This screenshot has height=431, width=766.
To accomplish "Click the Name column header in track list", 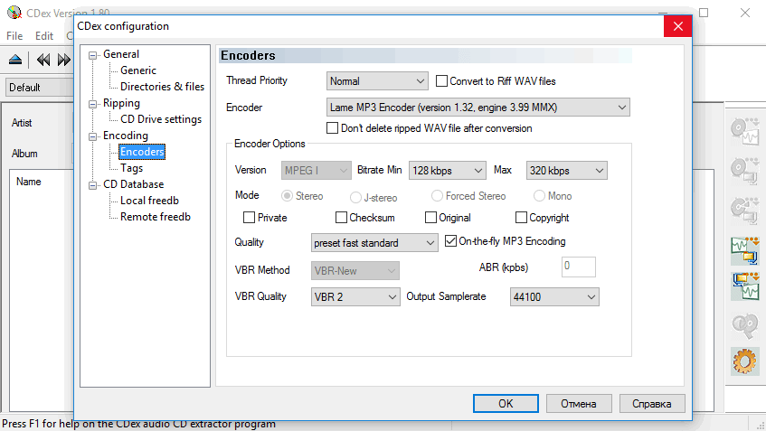I will pos(28,182).
